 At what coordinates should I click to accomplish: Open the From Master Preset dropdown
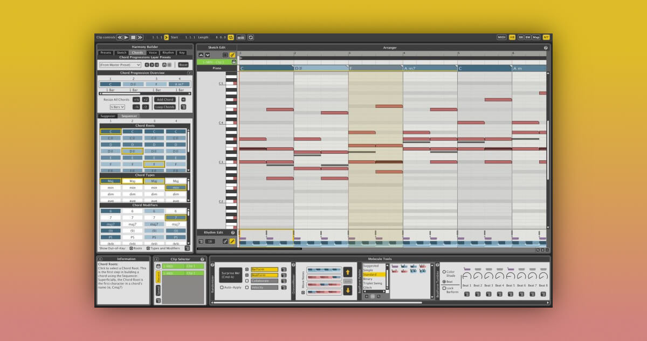coord(120,65)
